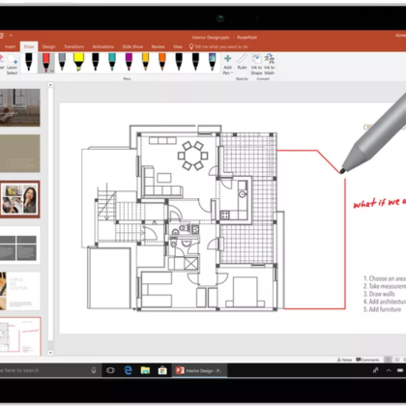Open the Transitions tab
406x406 pixels.
pyautogui.click(x=74, y=46)
